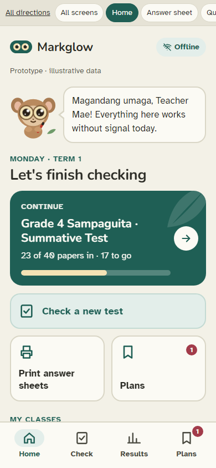This screenshot has height=468, width=216.
Task: Switch to the All screens tab
Action: [79, 13]
